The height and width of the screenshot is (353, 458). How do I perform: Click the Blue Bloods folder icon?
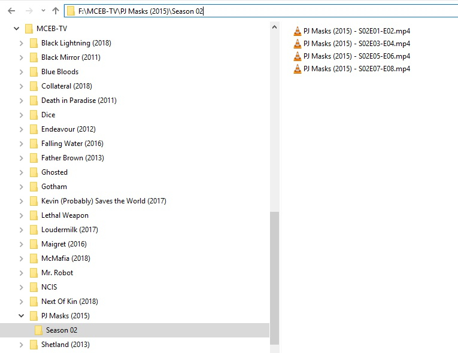click(x=34, y=72)
